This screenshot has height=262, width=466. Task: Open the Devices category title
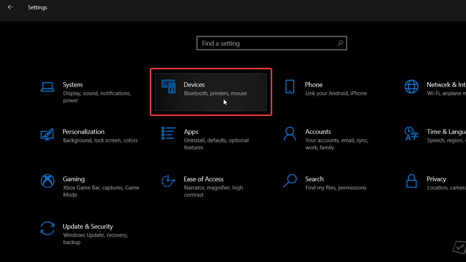(194, 85)
